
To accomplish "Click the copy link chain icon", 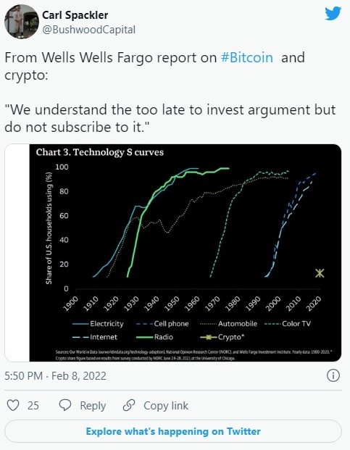I will click(129, 405).
